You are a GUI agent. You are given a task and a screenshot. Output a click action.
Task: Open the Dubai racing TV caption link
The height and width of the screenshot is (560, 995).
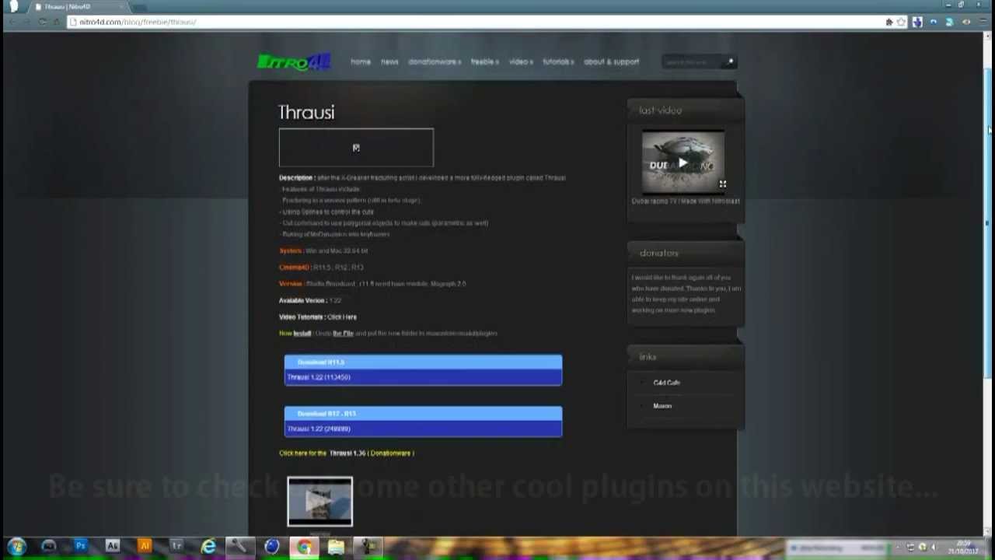pyautogui.click(x=685, y=201)
